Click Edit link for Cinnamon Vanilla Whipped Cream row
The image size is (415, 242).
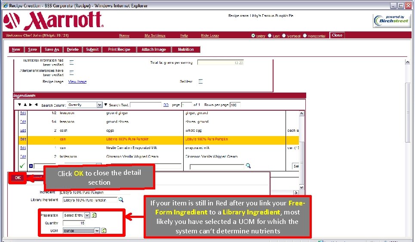tap(23, 156)
